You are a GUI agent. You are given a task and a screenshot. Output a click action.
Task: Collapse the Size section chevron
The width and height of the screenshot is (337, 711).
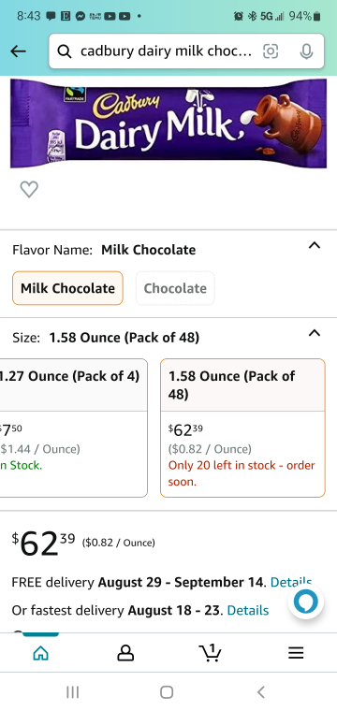[x=315, y=333]
